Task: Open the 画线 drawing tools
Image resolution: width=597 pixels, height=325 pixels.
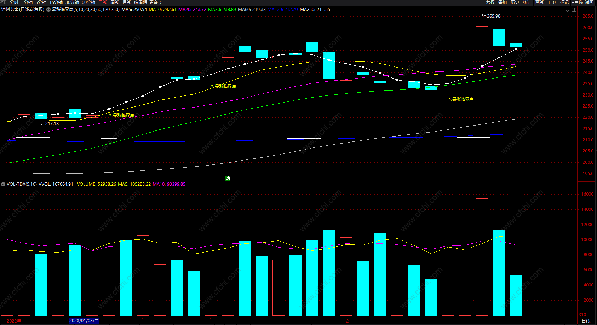Action: [540, 2]
